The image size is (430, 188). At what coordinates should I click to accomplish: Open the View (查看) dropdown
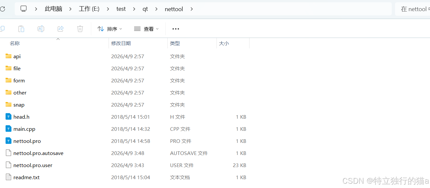point(146,29)
